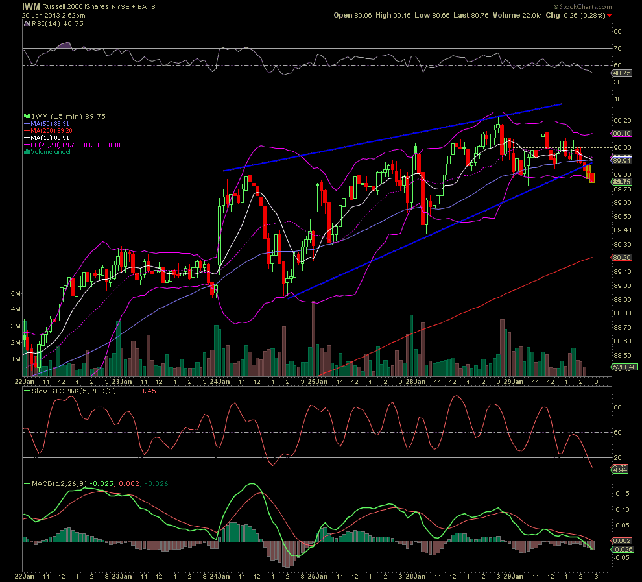Click the 29Jan date under the MACD panel
Image resolution: width=642 pixels, height=582 pixels.
[x=513, y=576]
